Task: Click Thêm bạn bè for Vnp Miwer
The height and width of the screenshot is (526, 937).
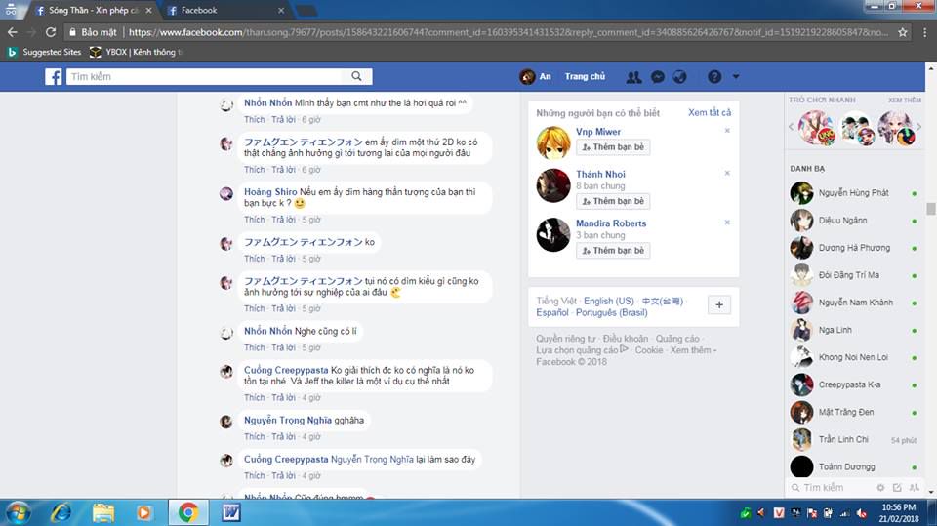Action: (613, 147)
